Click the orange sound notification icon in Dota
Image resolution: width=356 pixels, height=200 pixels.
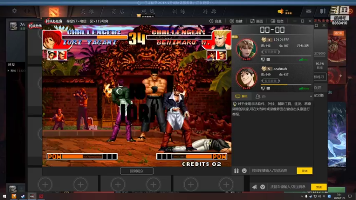tap(281, 11)
